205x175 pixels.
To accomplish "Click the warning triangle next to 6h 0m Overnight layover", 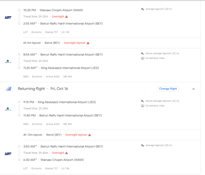I will (88, 43).
